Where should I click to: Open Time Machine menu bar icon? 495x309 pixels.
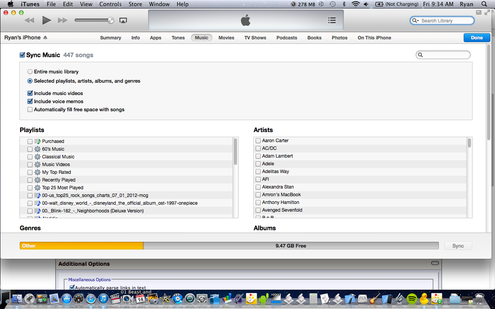[x=332, y=4]
